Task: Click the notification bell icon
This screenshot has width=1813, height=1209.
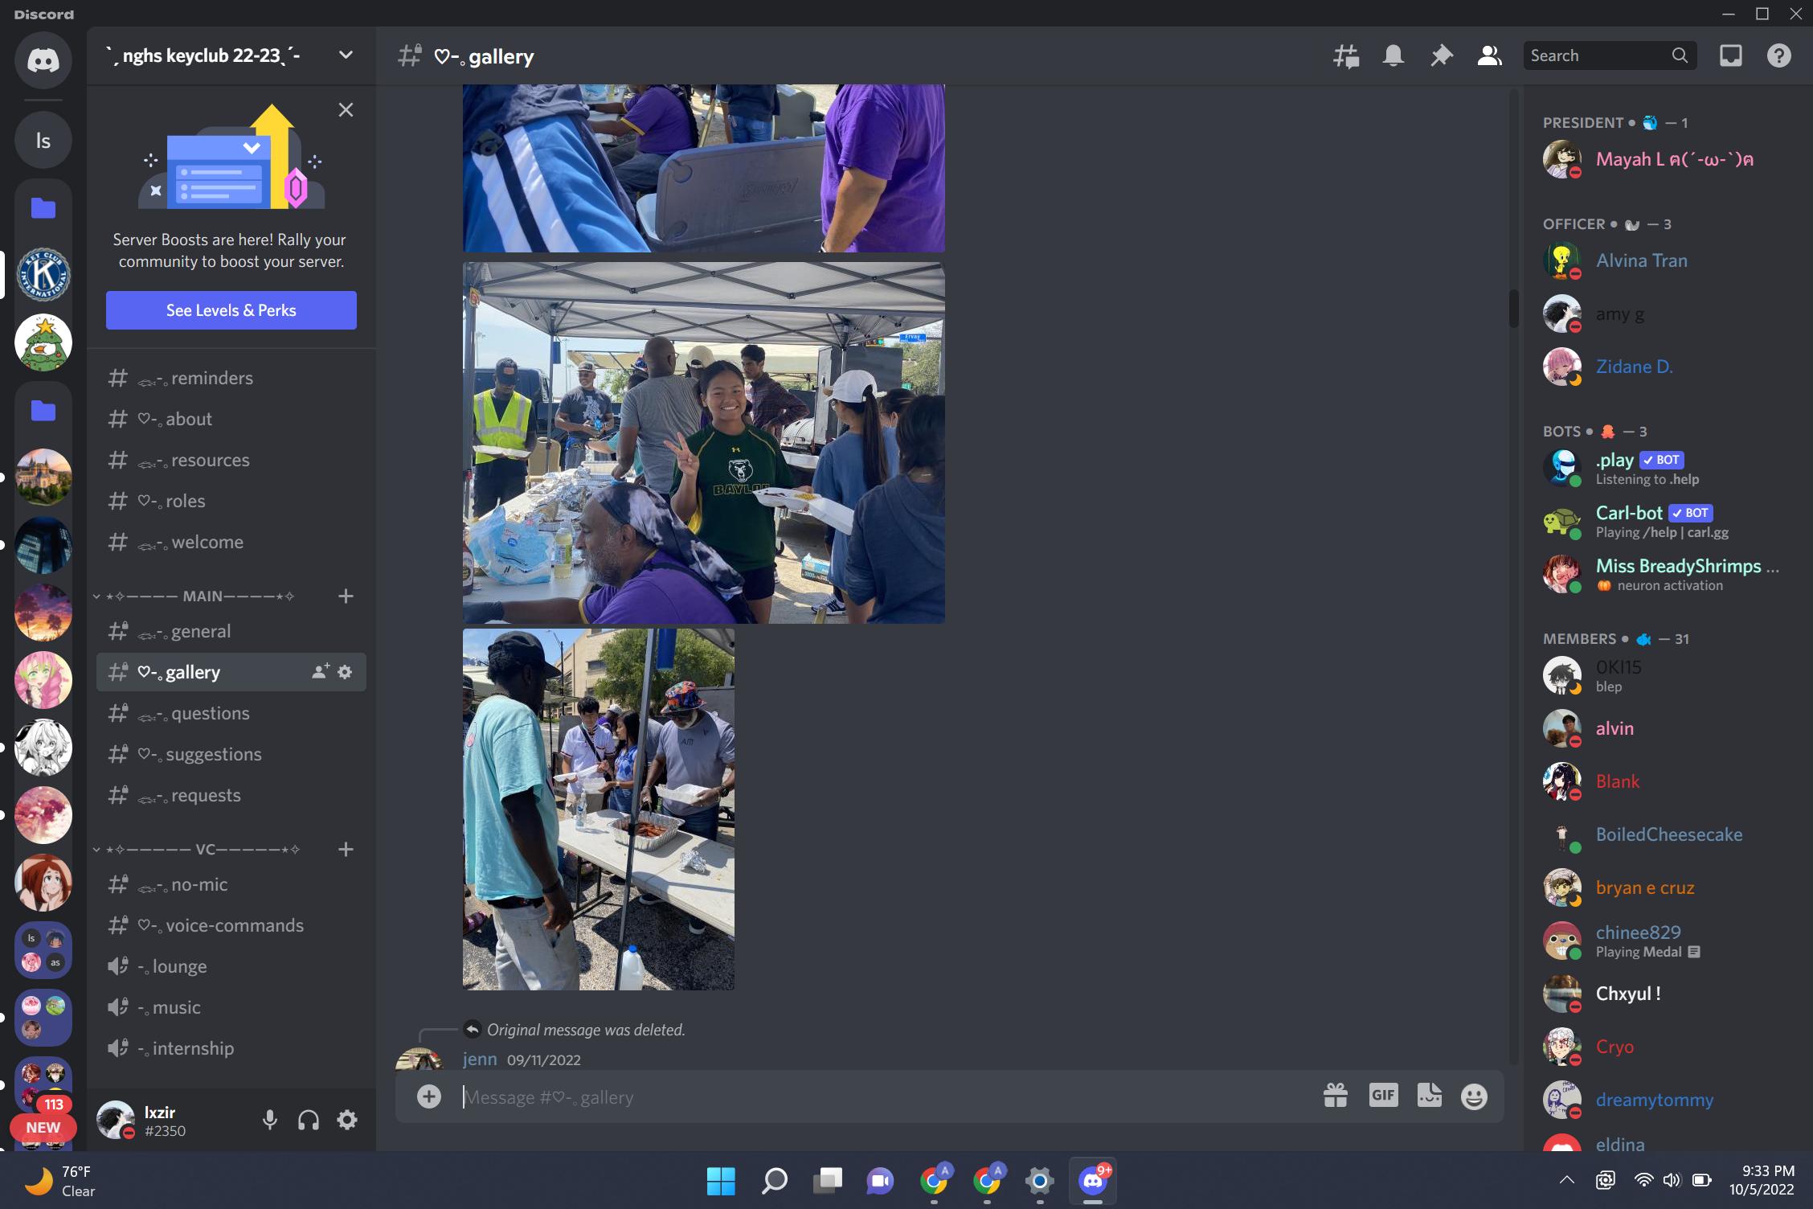Action: pos(1394,55)
